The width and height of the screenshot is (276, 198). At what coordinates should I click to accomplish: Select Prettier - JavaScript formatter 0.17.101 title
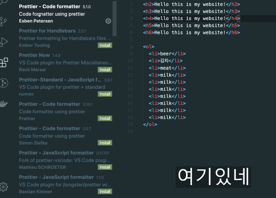pos(56,153)
